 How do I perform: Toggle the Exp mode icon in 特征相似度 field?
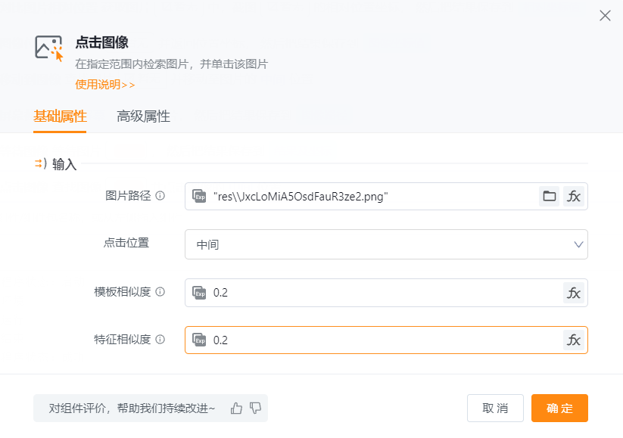pyautogui.click(x=200, y=340)
